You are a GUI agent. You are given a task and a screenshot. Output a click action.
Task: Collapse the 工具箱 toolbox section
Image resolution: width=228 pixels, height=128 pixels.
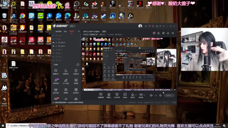point(78,65)
